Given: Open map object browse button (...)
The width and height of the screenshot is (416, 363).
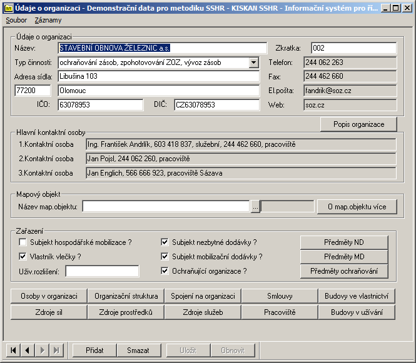Looking at the screenshot, I should [255, 207].
